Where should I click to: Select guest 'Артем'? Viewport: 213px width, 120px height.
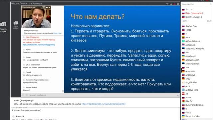point(188,98)
